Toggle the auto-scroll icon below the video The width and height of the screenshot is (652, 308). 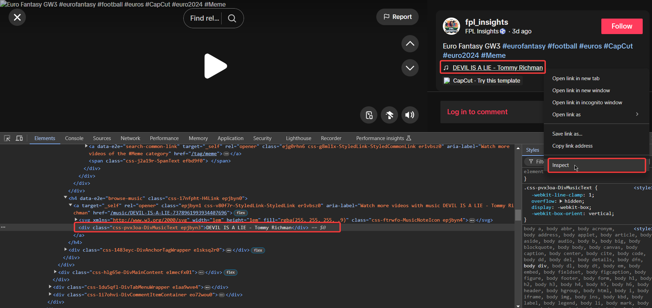pos(389,115)
